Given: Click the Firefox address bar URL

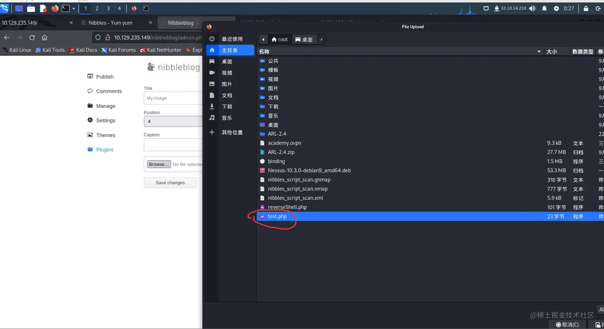Looking at the screenshot, I should 158,38.
